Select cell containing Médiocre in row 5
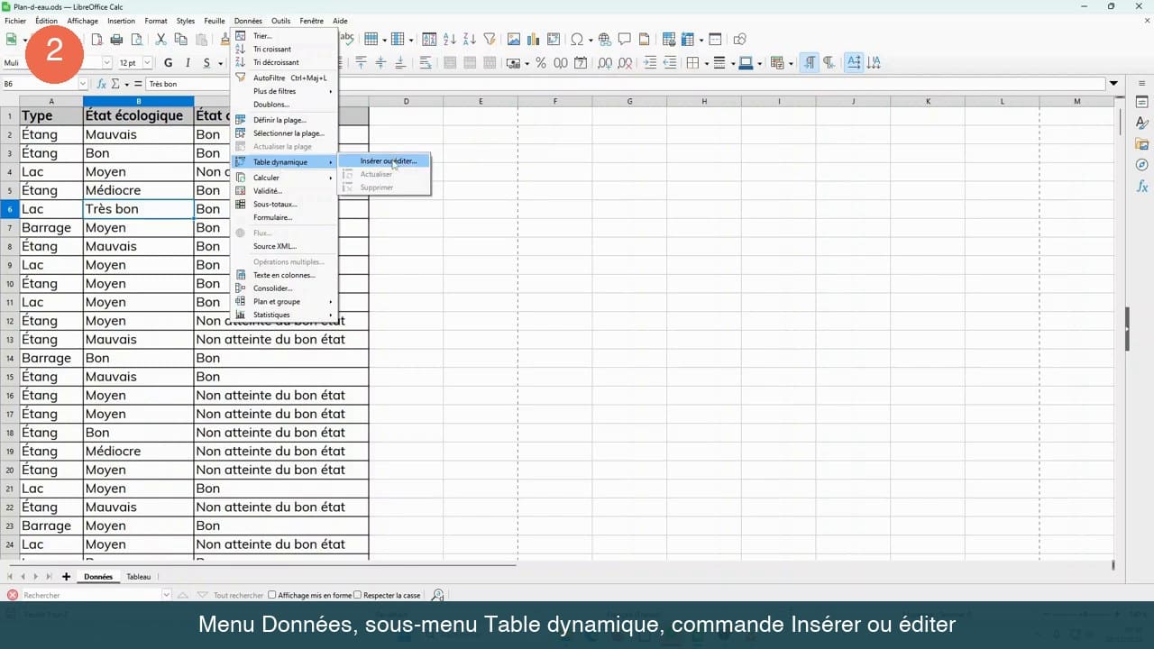 139,190
